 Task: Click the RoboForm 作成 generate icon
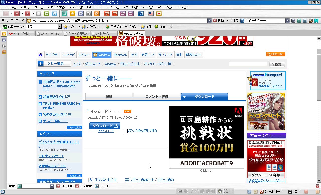pyautogui.click(x=160, y=26)
